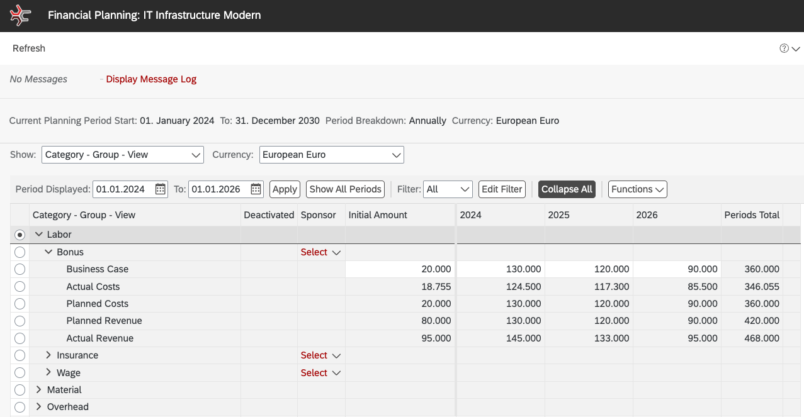Open the help icon menu at top right
Viewport: 804px width, 417px height.
[789, 48]
